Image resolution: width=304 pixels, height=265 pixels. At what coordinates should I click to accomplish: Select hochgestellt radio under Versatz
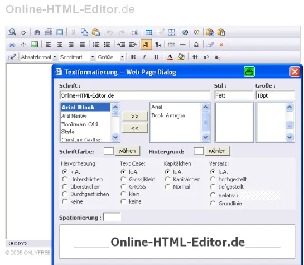click(213, 179)
